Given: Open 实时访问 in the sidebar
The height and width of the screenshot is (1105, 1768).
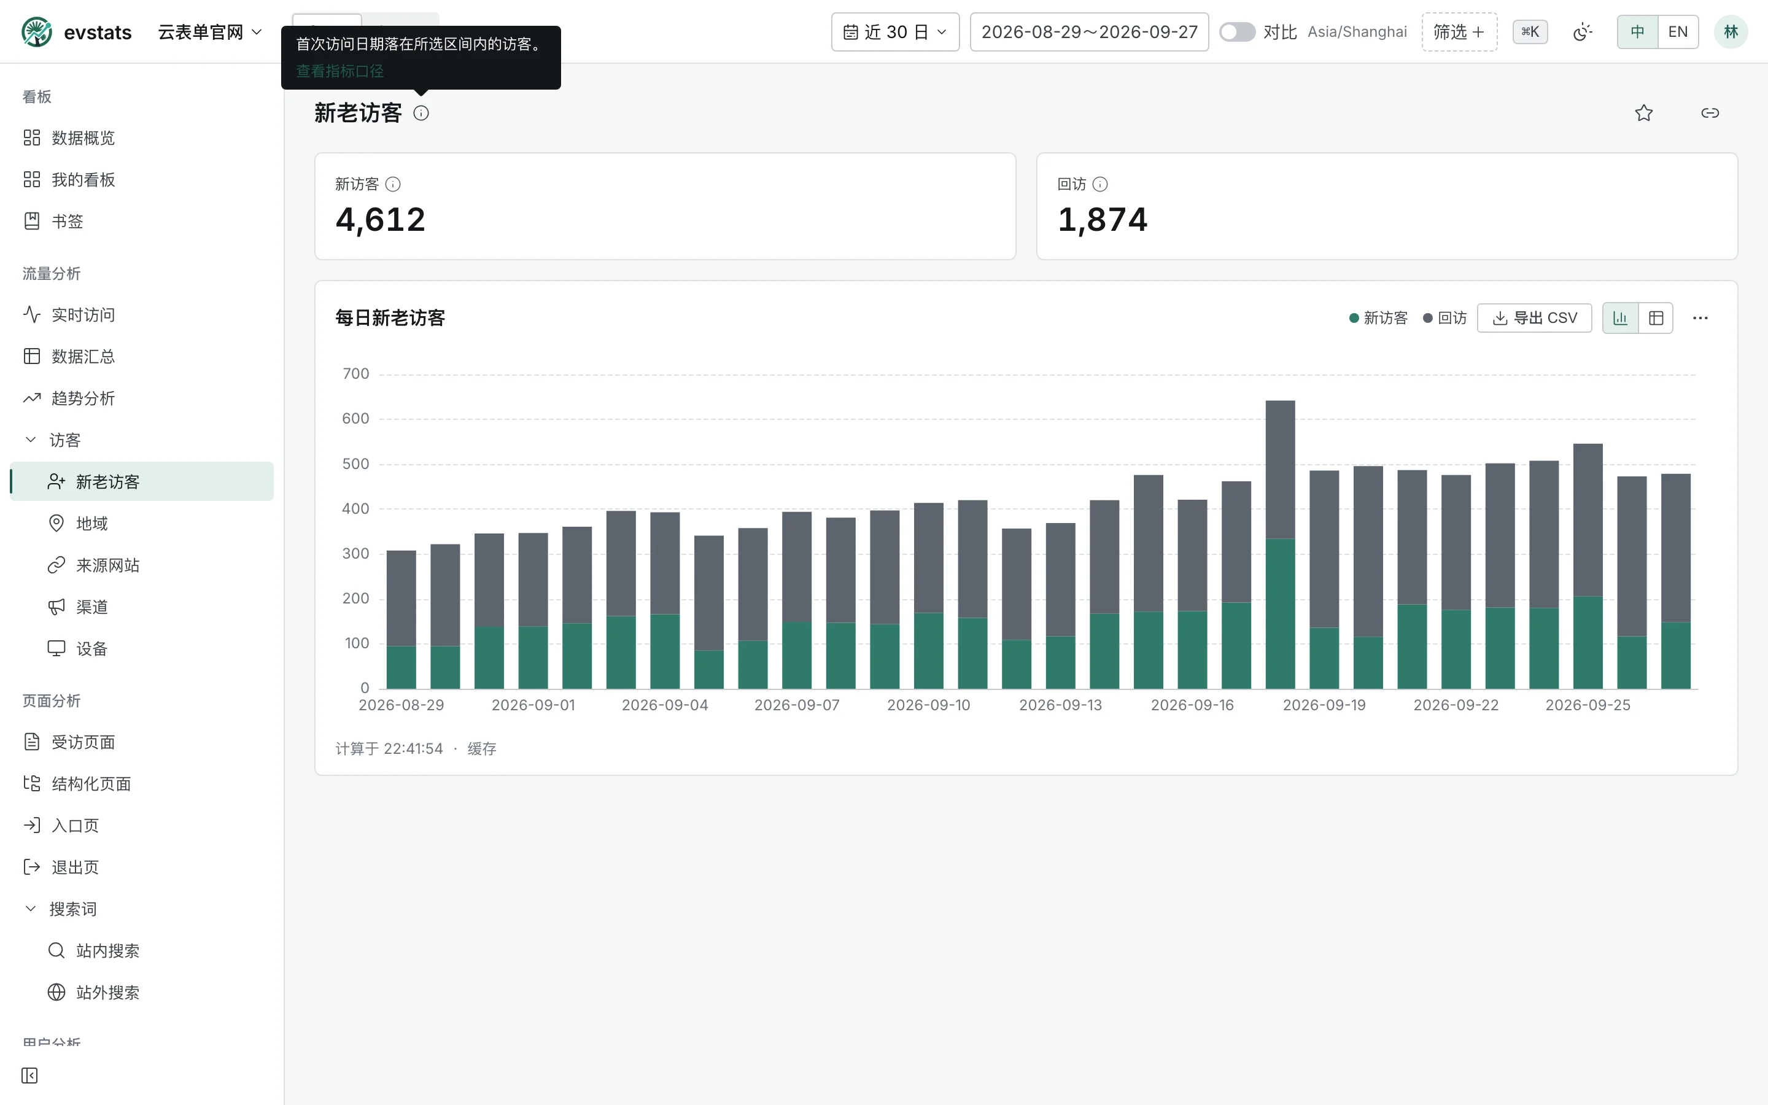Looking at the screenshot, I should [x=142, y=315].
